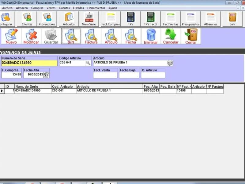Open Fact.Ventas invoices
The width and height of the screenshot is (245, 184).
(171, 19)
